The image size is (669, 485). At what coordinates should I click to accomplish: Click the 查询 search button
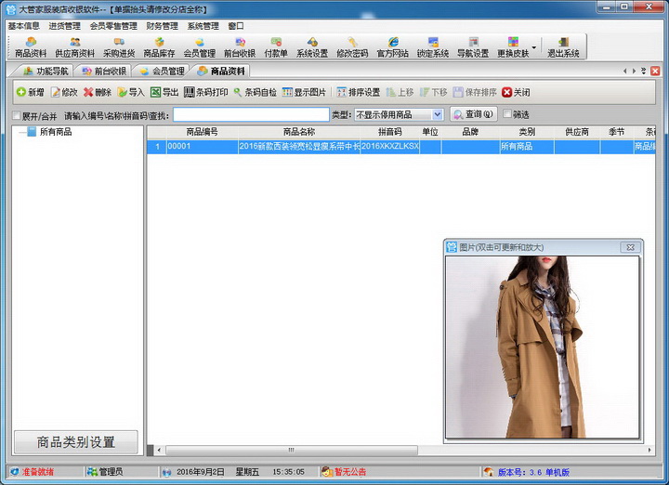[x=473, y=114]
